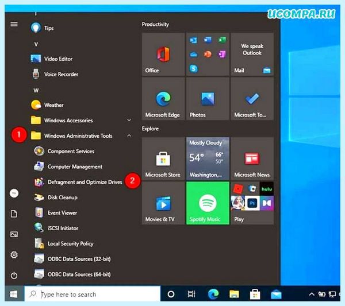Open ODBC Data Sources (64-bit)
The height and width of the screenshot is (306, 345).
pos(72,274)
